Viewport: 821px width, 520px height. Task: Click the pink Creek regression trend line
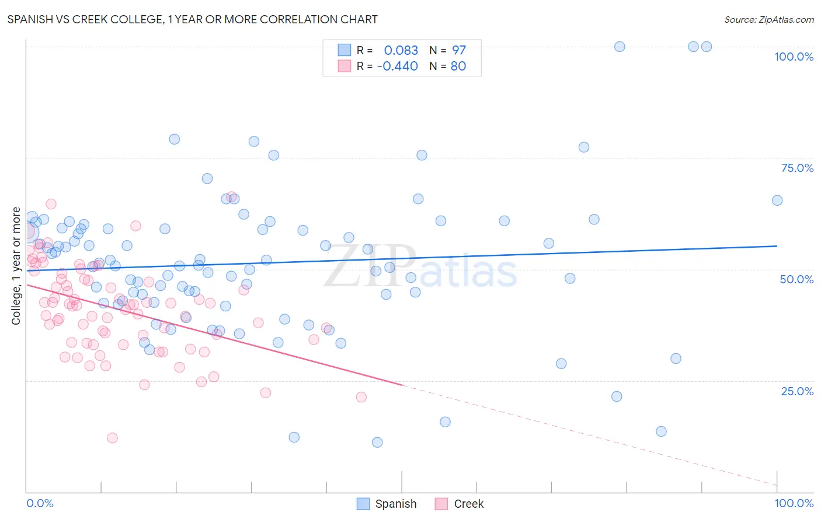click(x=214, y=335)
